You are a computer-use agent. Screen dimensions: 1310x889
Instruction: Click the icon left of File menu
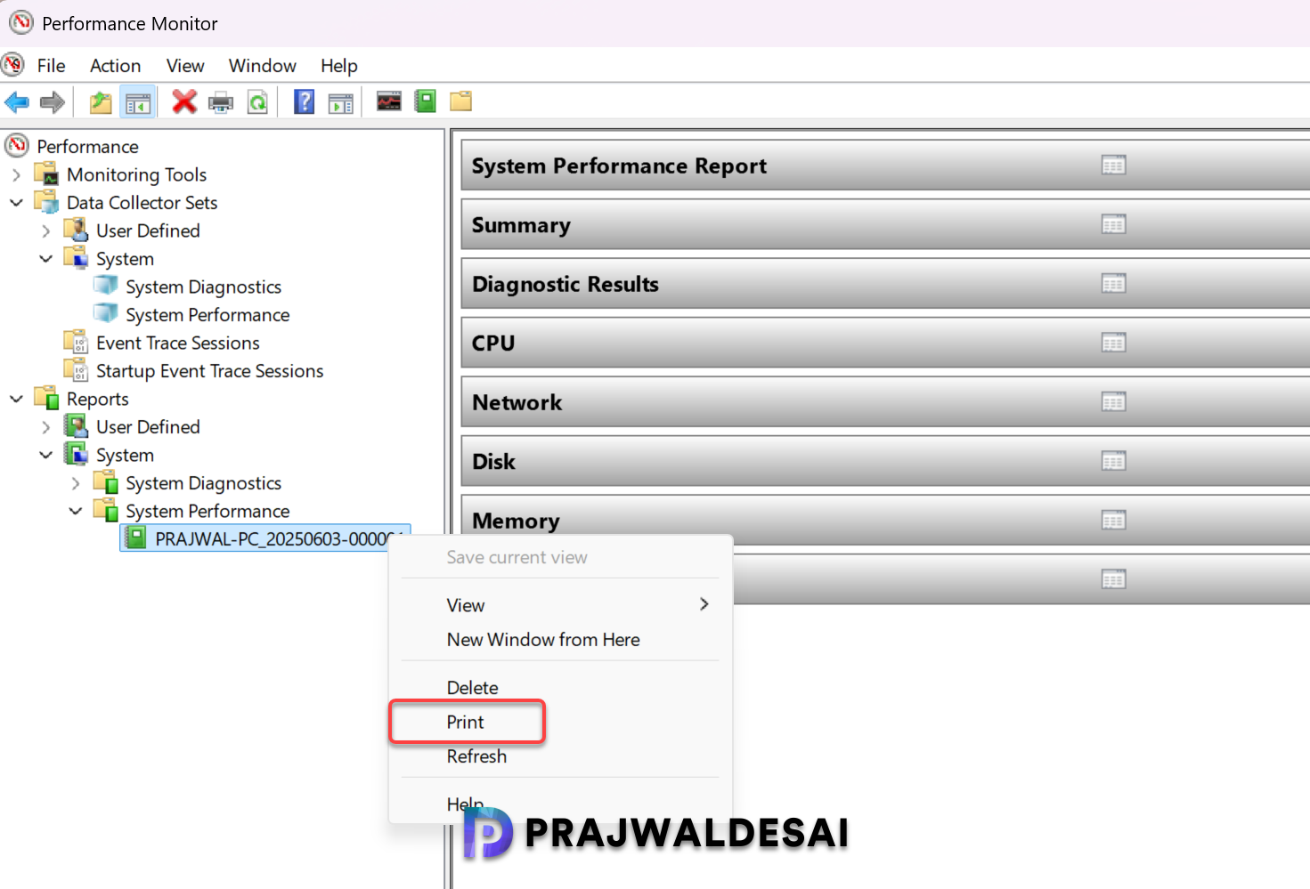pos(13,64)
